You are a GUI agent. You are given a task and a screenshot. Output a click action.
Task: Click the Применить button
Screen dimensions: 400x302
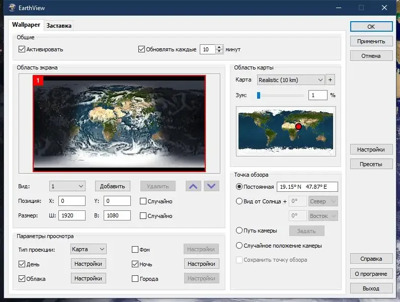coord(371,41)
